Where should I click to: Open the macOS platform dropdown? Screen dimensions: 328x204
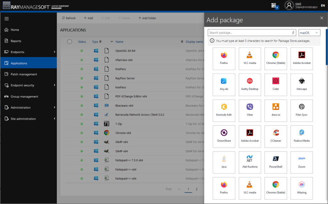click(309, 33)
